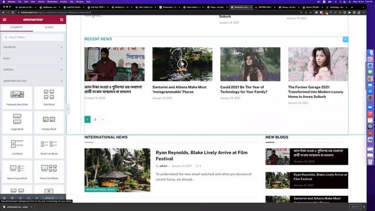Open the History icon in footer
Image resolution: width=375 pixels, height=211 pixels.
[x=21, y=198]
